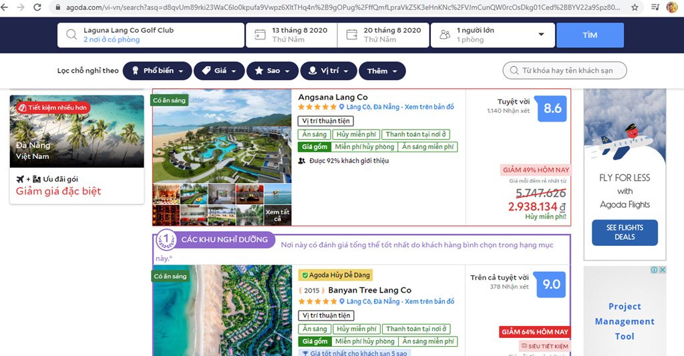Open check-out calendar icon for 20 tháng 8

click(351, 35)
